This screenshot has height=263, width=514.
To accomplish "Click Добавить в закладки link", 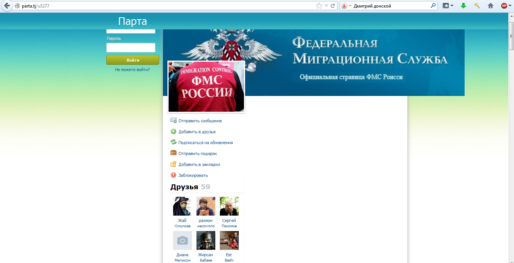I will [x=199, y=164].
